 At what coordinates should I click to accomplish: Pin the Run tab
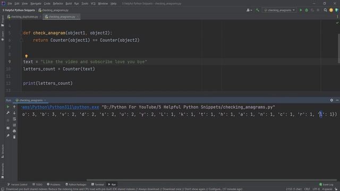8,136
